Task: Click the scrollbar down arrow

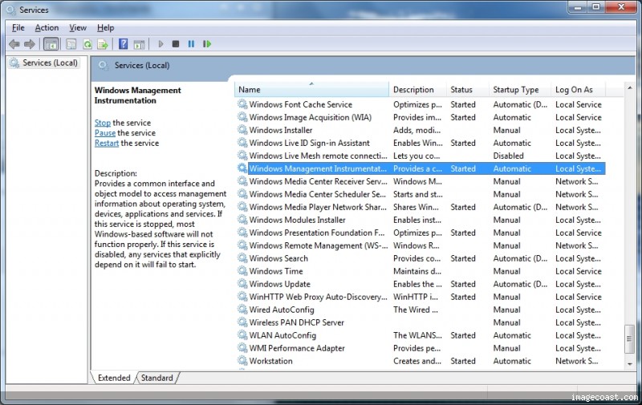Action: 630,363
